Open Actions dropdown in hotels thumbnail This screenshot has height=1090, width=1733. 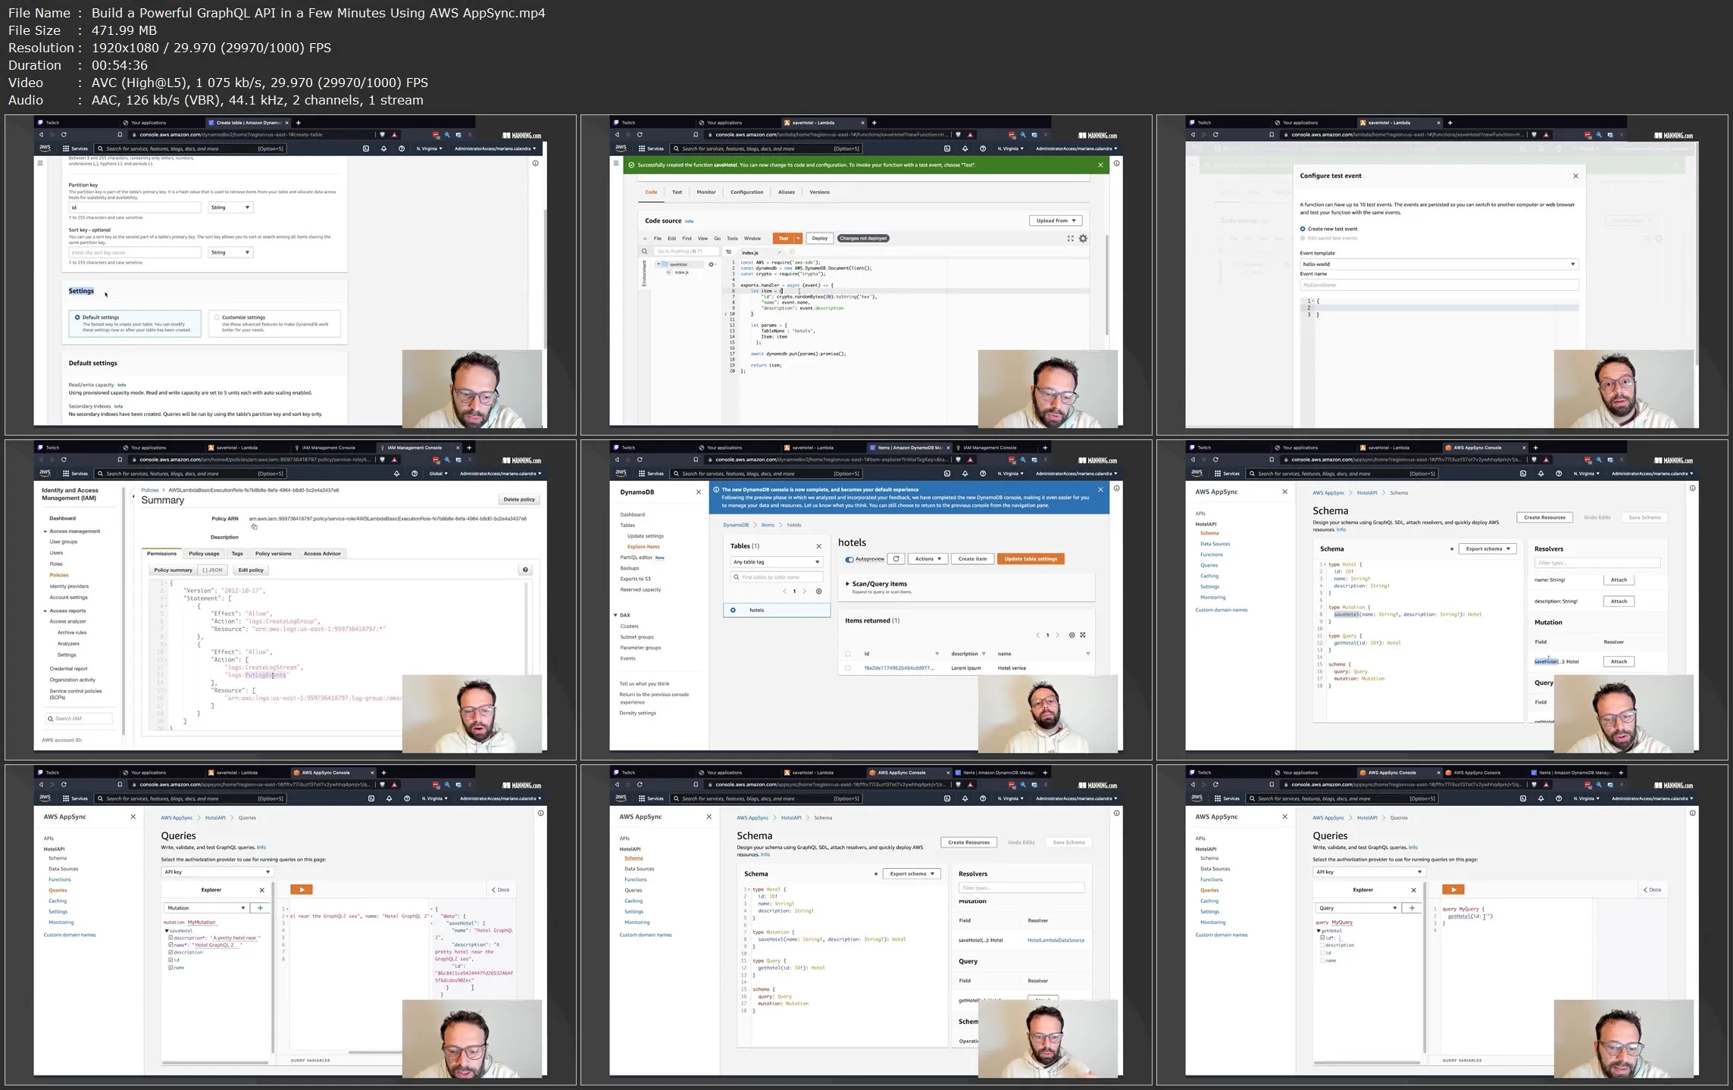pos(927,559)
